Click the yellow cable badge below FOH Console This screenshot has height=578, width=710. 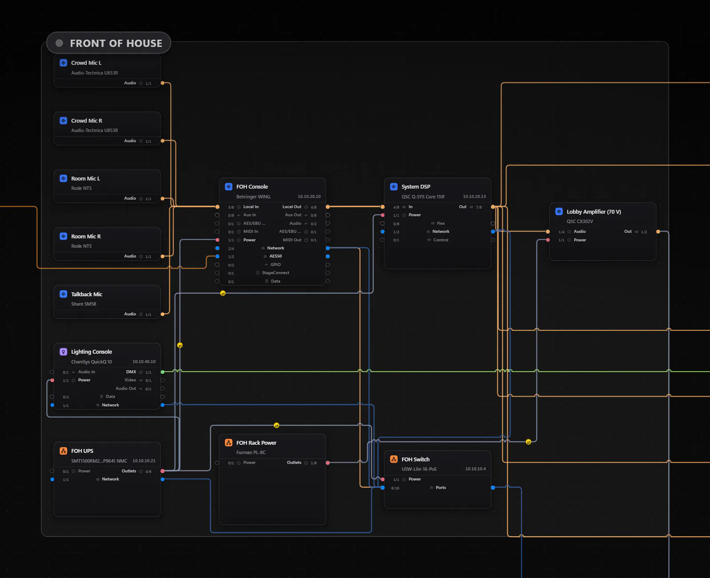click(x=223, y=293)
